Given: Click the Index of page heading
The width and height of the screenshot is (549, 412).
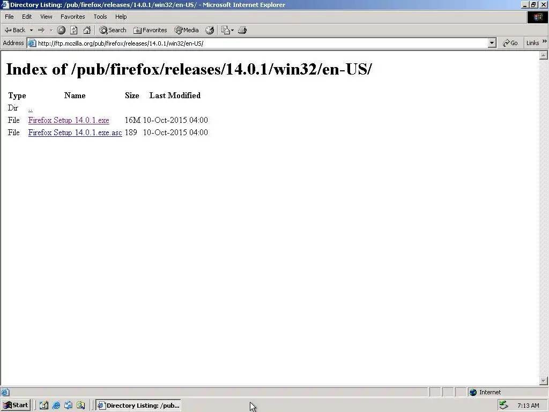Looking at the screenshot, I should (189, 69).
